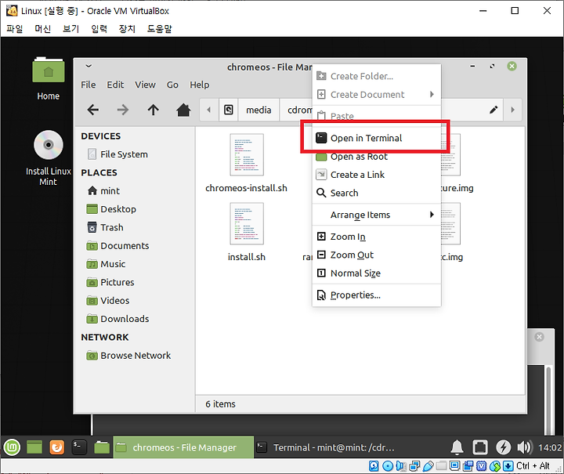Screen dimensions: 564x474
Task: Click the removable drive icon in the panel
Action: pyautogui.click(x=480, y=447)
